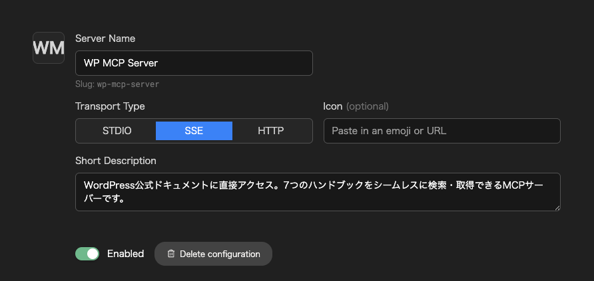Delete configuration for this server

213,254
